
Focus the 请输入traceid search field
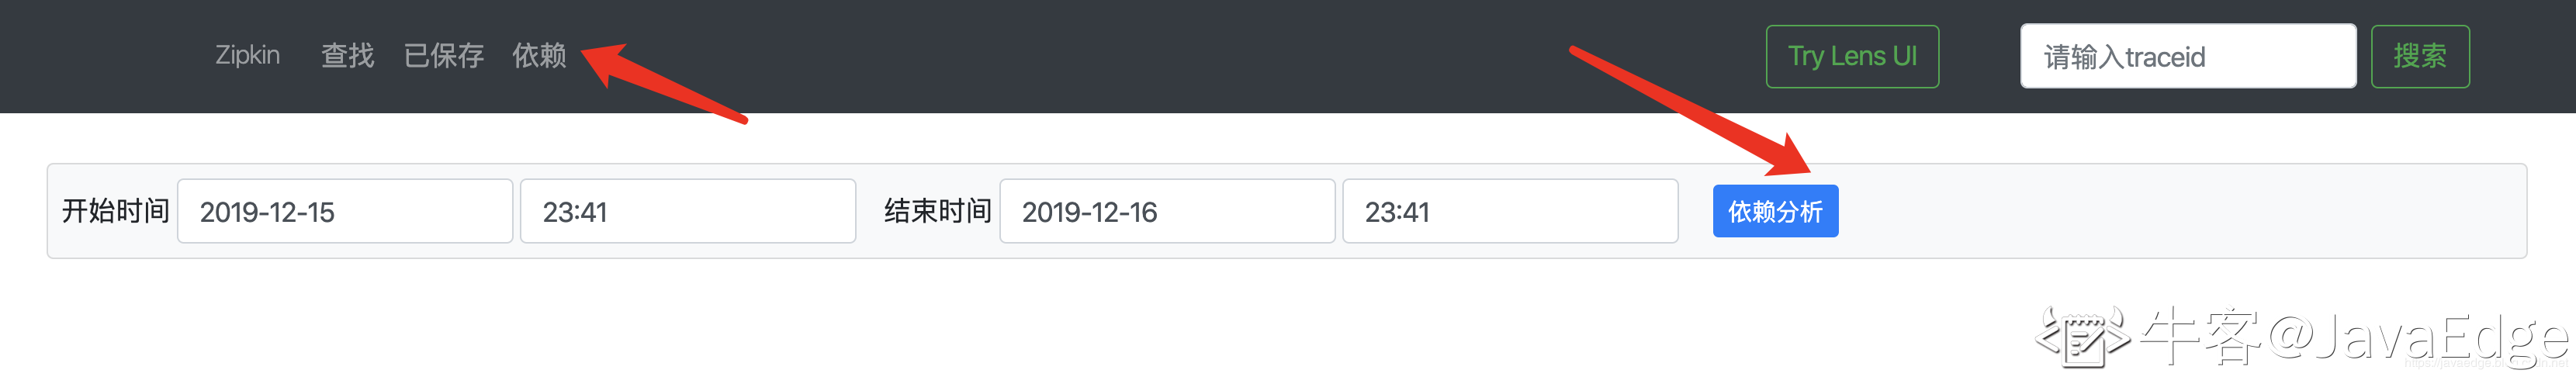point(2187,57)
